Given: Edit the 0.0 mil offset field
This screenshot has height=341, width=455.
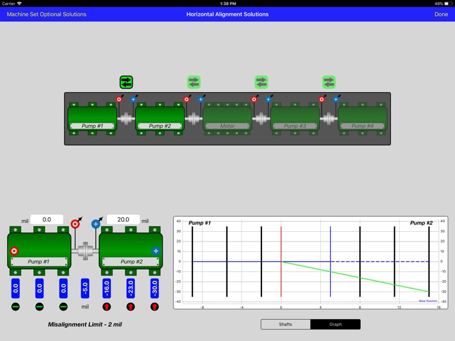Looking at the screenshot, I should point(47,220).
